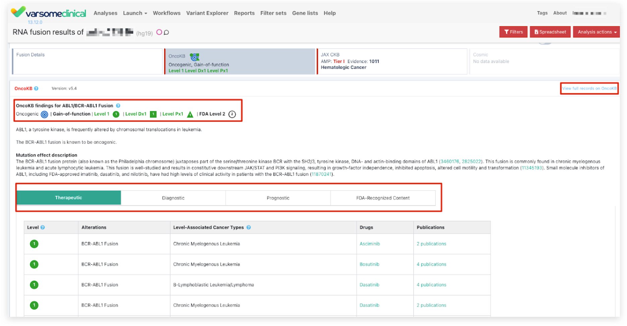The height and width of the screenshot is (326, 627).
Task: Click the VarSome Clinical logo
Action: pos(49,13)
